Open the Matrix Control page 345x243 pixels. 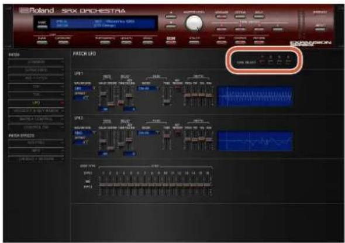pyautogui.click(x=36, y=119)
